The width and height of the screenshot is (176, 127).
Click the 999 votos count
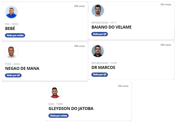coord(79,6)
